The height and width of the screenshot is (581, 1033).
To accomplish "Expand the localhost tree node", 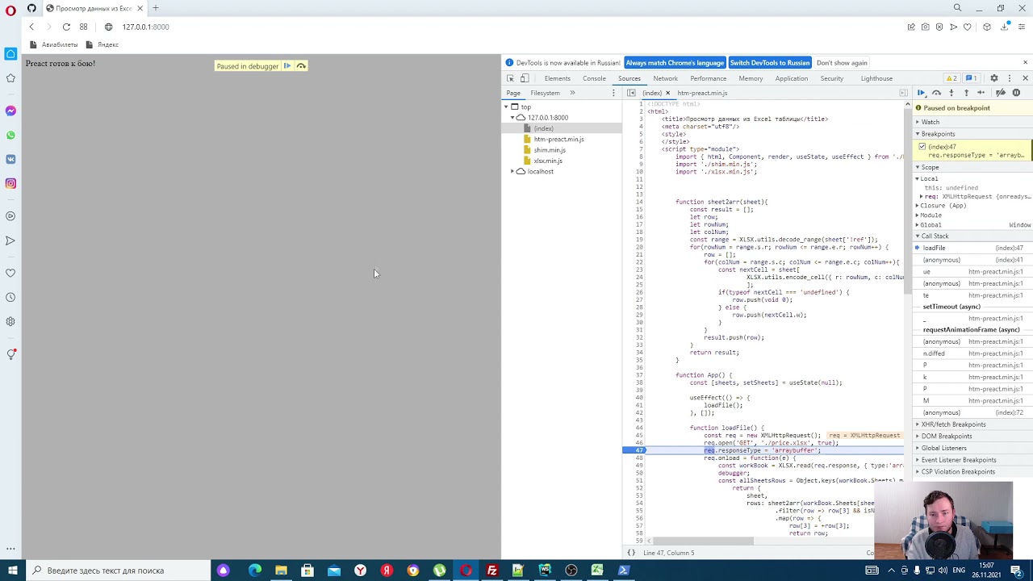I will tap(512, 171).
